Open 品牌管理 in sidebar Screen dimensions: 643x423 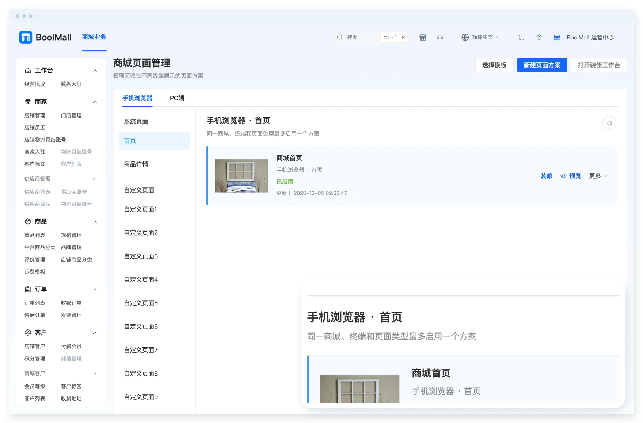pos(71,247)
